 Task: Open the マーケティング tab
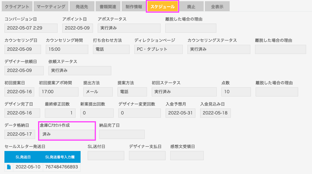coord(51,6)
